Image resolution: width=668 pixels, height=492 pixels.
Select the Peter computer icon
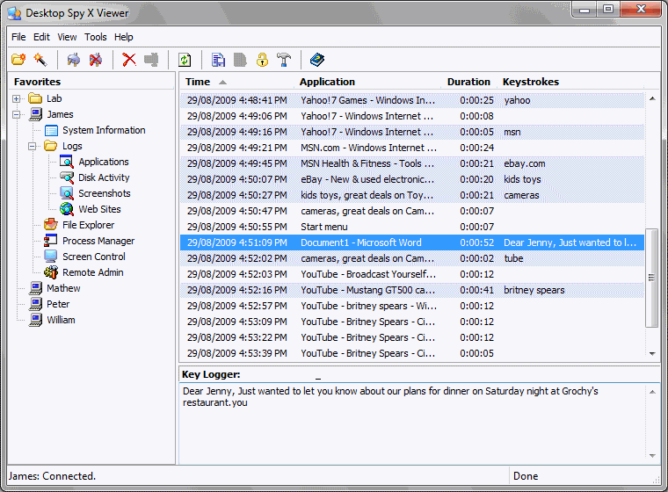coord(35,304)
